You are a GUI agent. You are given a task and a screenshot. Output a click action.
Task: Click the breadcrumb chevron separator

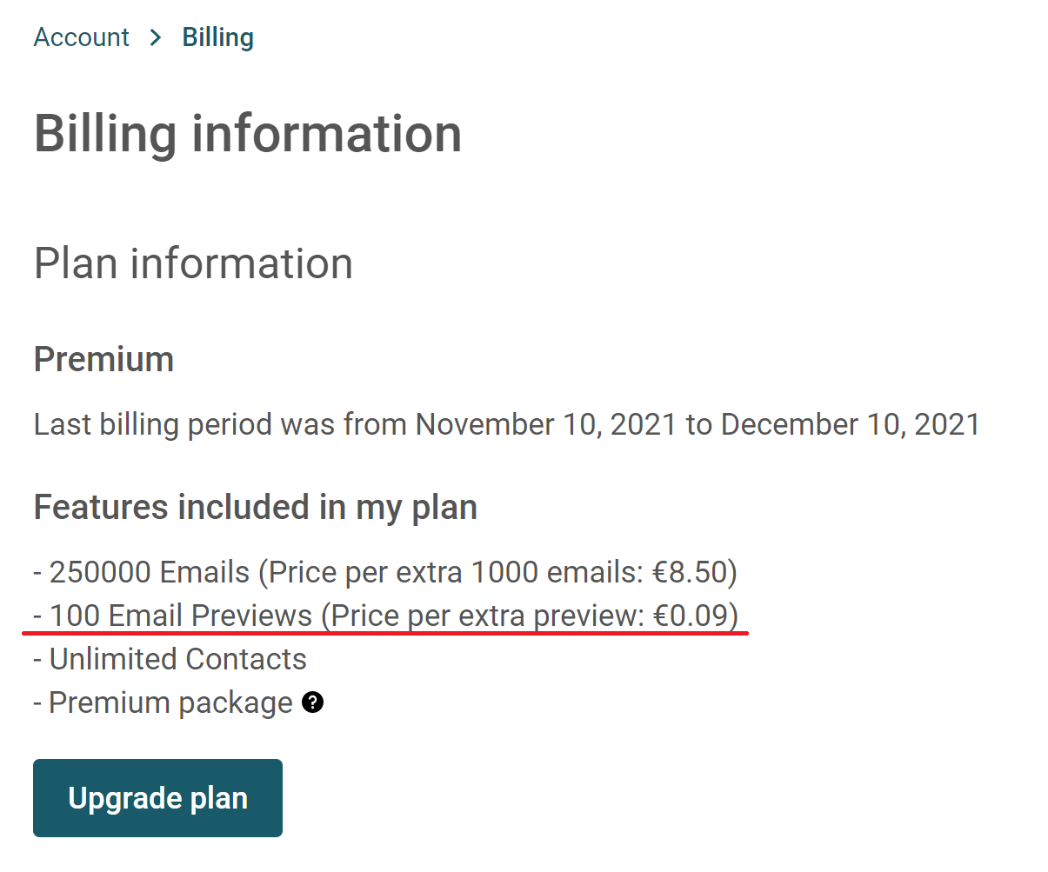(x=156, y=37)
